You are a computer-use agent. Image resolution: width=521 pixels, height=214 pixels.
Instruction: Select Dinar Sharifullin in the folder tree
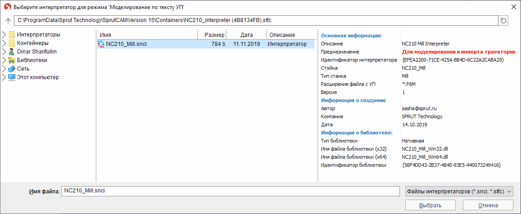coord(36,51)
